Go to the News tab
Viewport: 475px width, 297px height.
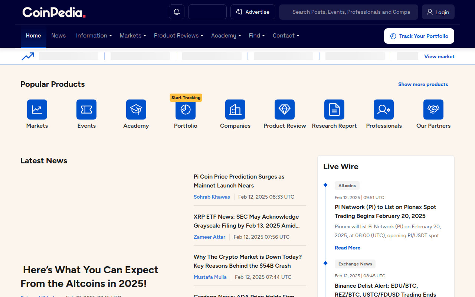pyautogui.click(x=58, y=36)
